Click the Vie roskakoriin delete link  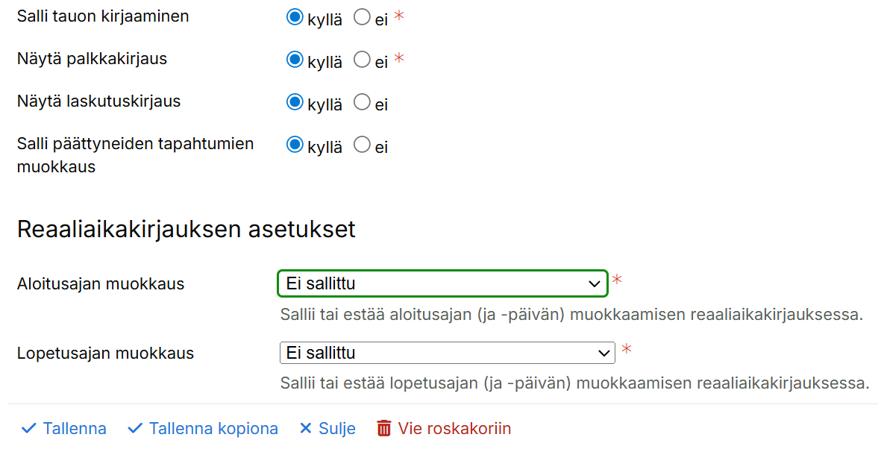454,429
